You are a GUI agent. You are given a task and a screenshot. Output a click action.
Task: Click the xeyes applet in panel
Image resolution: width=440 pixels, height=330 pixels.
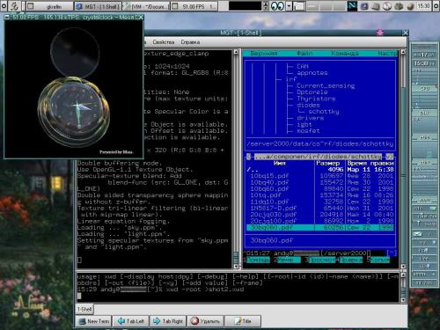pyautogui.click(x=277, y=6)
